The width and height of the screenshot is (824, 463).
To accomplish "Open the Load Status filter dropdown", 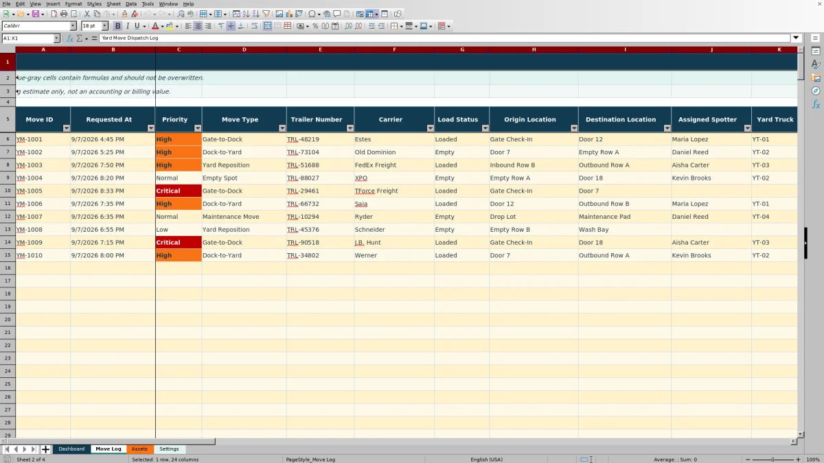I will pos(485,128).
